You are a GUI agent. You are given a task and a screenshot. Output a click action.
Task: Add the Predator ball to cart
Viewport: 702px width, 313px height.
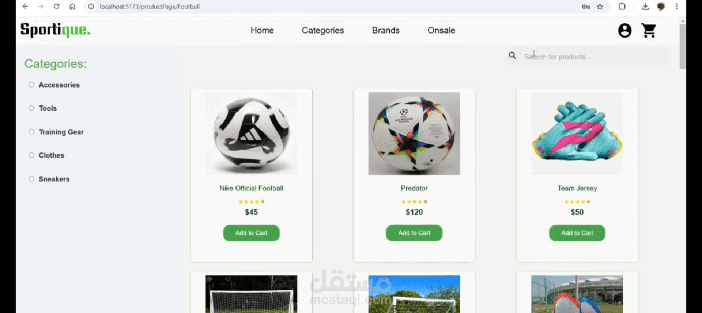[x=414, y=233]
